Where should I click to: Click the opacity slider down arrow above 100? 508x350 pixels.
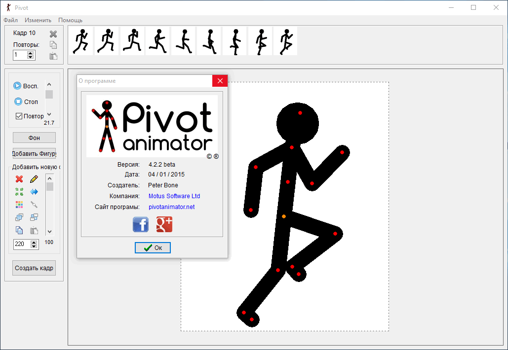pos(49,232)
